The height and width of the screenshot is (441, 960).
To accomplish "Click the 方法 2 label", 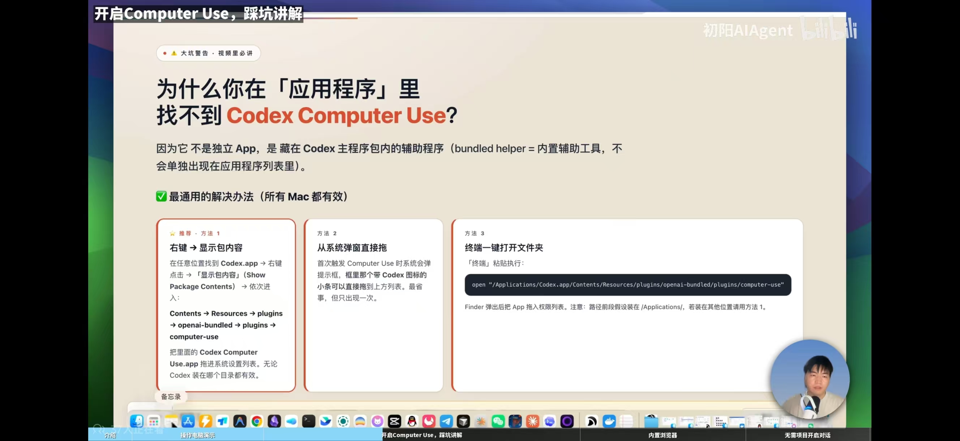I will 327,234.
